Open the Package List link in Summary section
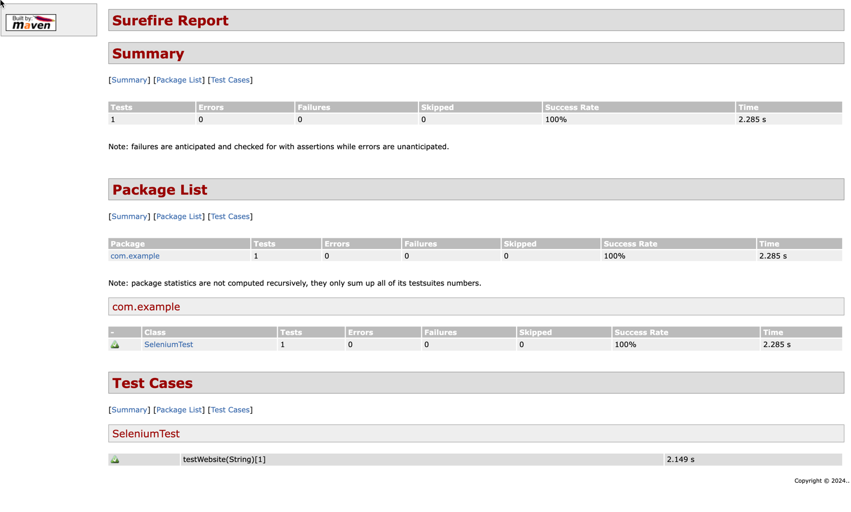Image resolution: width=851 pixels, height=512 pixels. [179, 80]
